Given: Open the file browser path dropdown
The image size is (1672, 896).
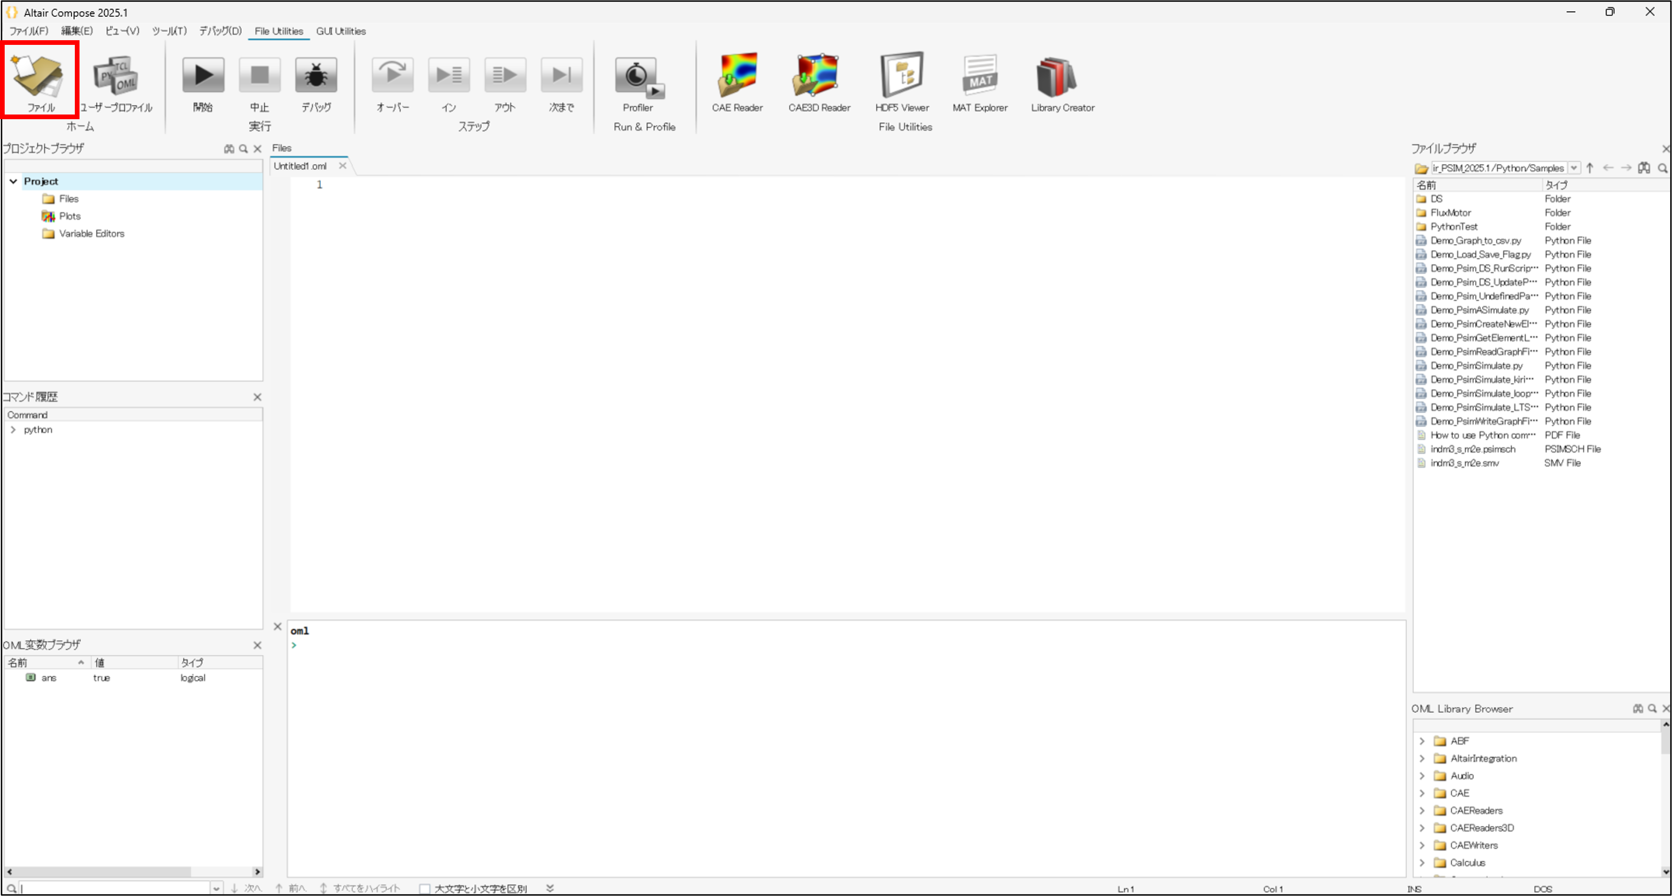Looking at the screenshot, I should [x=1574, y=168].
